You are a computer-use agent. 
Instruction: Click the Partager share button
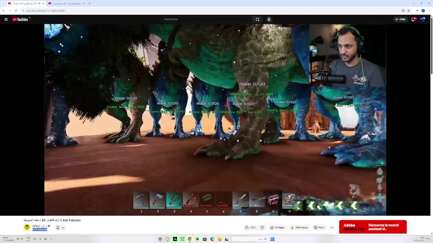(277, 227)
